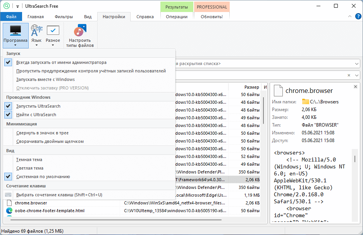Image resolution: width=363 pixels, height=235 pixels.
Task: Click vertical scrollbar of results list
Action: pyautogui.click(x=263, y=110)
